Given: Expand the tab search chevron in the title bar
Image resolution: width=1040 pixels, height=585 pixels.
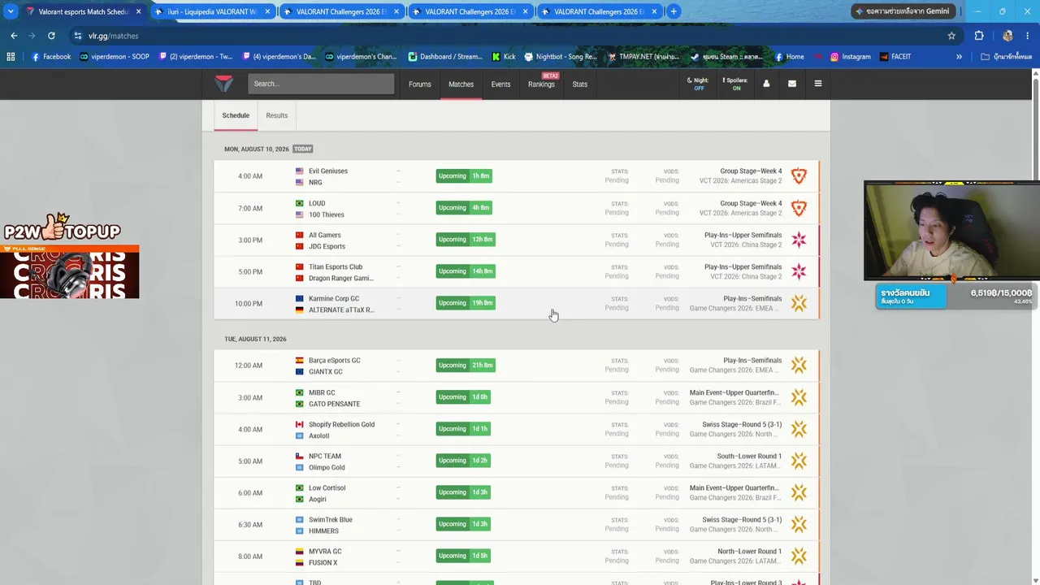Looking at the screenshot, I should [x=11, y=11].
